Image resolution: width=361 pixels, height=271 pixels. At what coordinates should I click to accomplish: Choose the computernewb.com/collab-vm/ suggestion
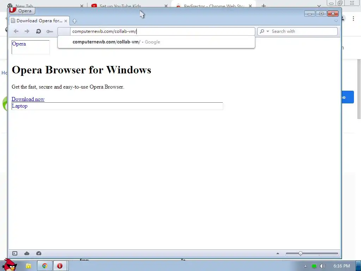pyautogui.click(x=156, y=42)
